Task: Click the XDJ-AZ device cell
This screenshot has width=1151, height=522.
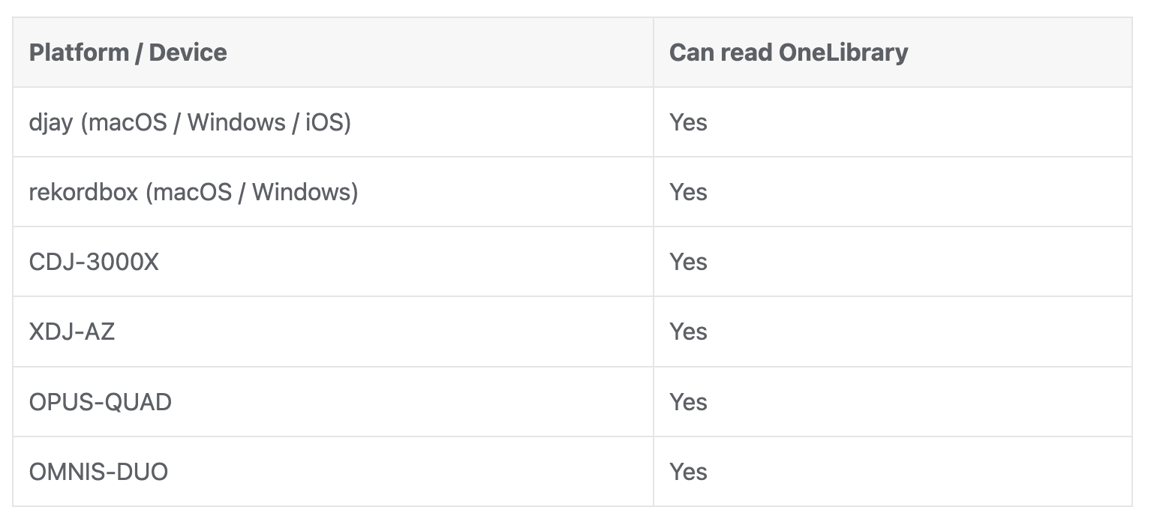Action: tap(72, 331)
